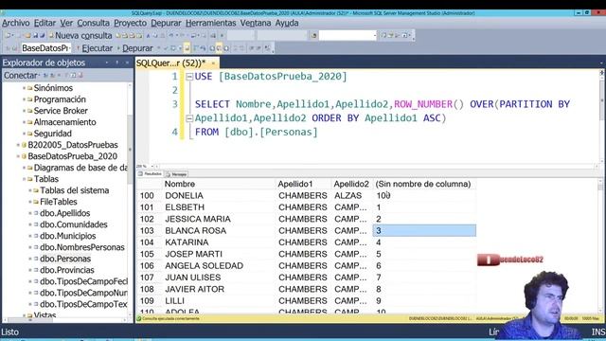The width and height of the screenshot is (606, 341).
Task: Open the Proyecto menu
Action: coord(131,23)
